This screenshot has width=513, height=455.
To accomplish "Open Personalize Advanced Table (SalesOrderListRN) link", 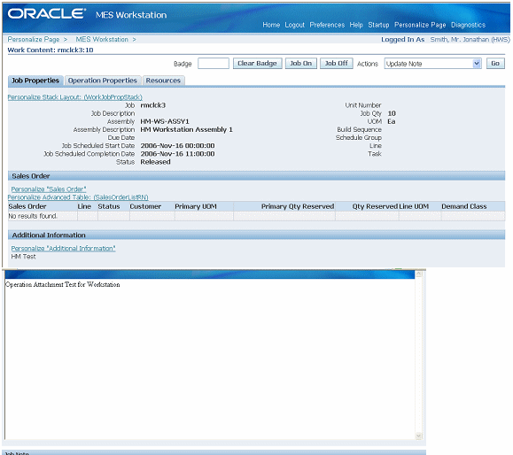I will pyautogui.click(x=78, y=197).
